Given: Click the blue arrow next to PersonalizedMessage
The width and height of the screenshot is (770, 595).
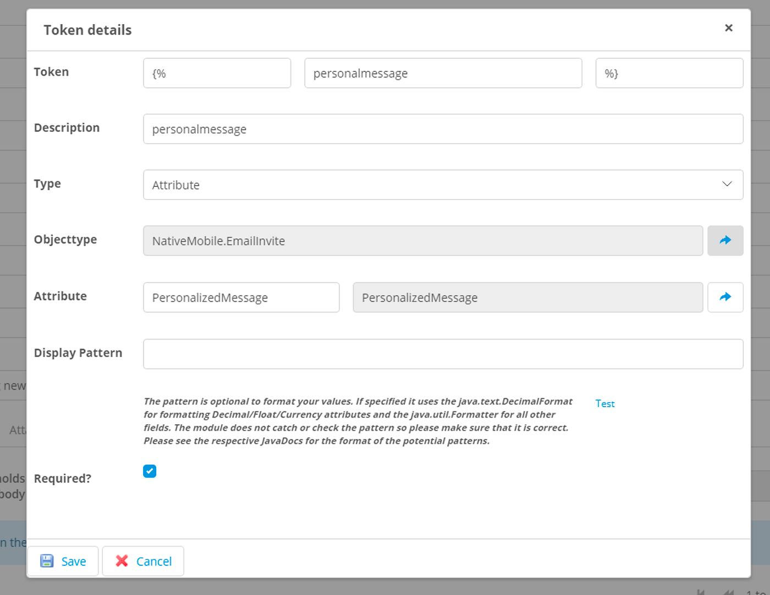Looking at the screenshot, I should [725, 297].
